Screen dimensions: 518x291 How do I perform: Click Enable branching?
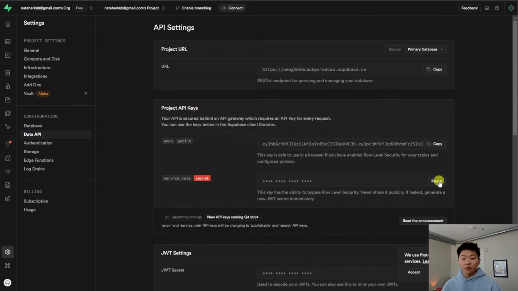point(193,8)
